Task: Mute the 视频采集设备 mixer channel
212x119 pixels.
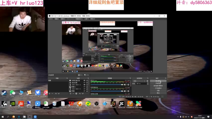Action: 125,91
